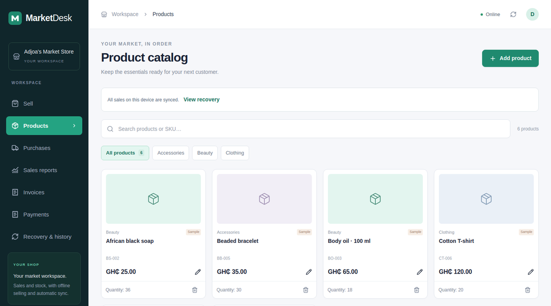Click price GH₵ 25.00
The image size is (551, 306).
tap(121, 272)
